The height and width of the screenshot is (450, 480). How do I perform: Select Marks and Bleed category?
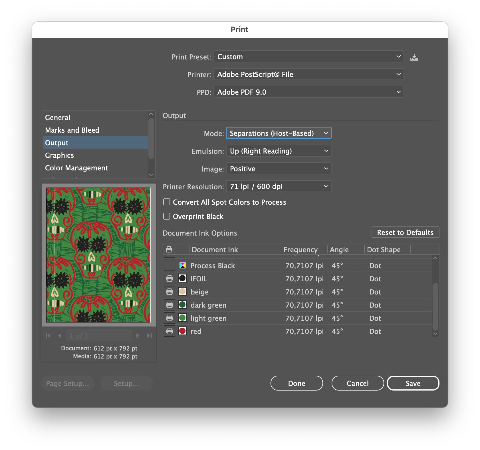tap(95, 130)
